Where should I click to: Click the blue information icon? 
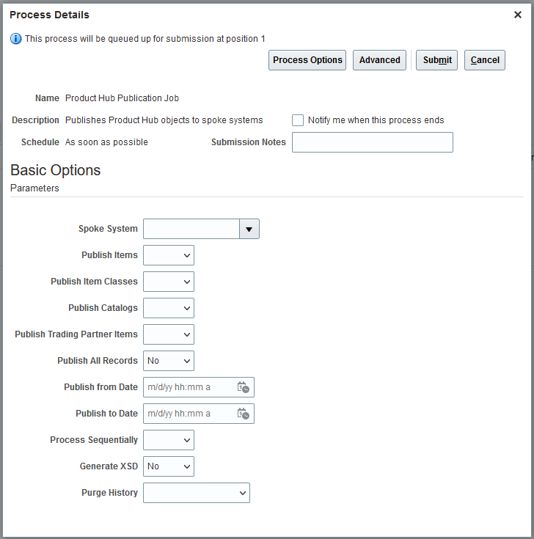pos(15,38)
